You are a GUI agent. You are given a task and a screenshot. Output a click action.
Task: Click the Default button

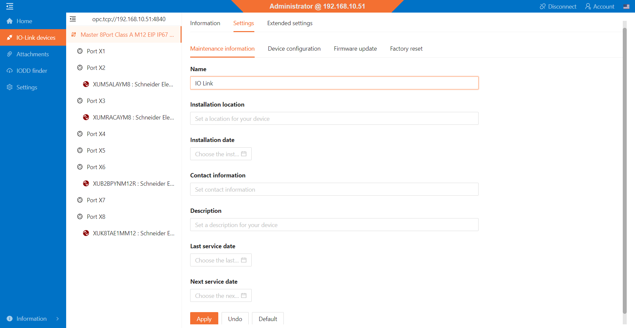268,319
